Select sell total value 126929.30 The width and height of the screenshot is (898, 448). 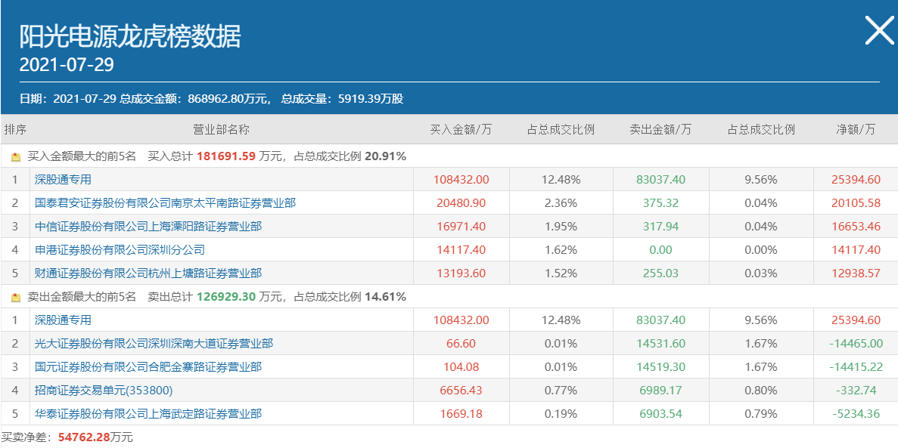coord(227,297)
